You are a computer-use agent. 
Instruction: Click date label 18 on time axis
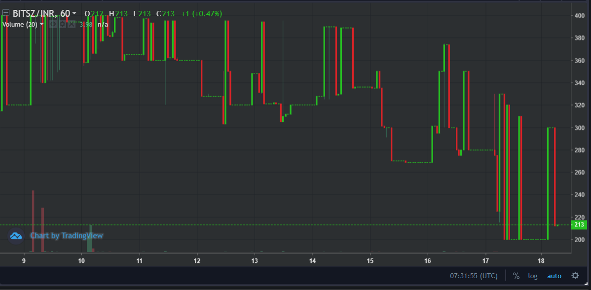click(541, 260)
